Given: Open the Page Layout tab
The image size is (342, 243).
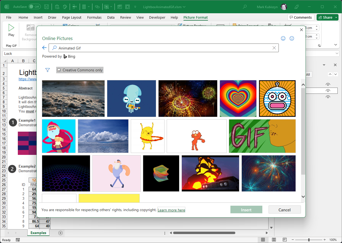Looking at the screenshot, I should 72,18.
